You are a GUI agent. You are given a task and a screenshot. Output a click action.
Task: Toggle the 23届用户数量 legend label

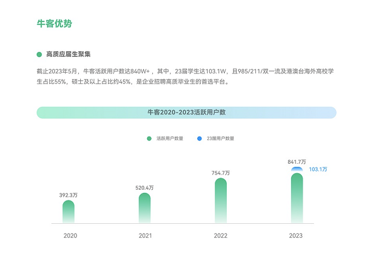(220, 138)
